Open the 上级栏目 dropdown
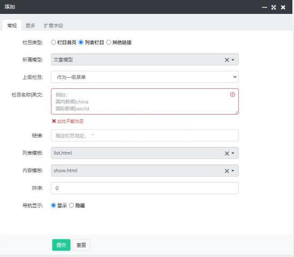The image size is (294, 257). point(145,77)
